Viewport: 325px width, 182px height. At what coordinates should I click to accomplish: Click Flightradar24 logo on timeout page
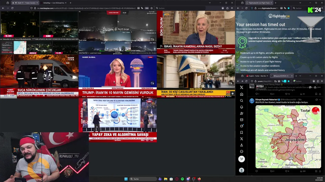coord(279,16)
